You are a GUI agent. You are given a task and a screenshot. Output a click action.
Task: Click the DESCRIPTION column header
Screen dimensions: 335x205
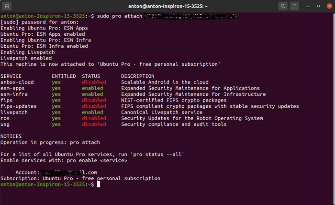tap(137, 76)
